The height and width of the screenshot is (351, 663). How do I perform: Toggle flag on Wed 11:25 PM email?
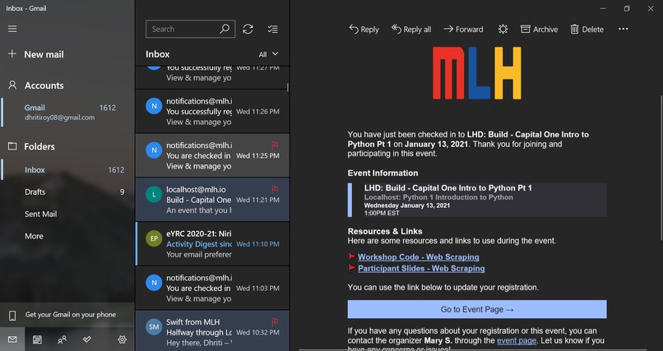[275, 145]
